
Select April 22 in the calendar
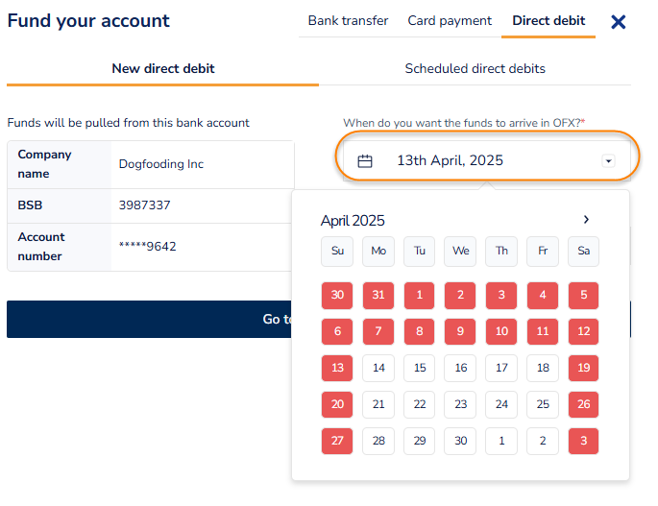(x=420, y=404)
